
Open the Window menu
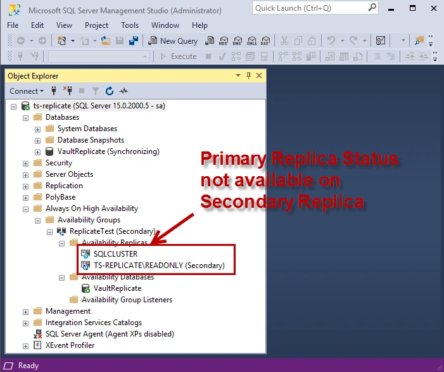click(165, 25)
